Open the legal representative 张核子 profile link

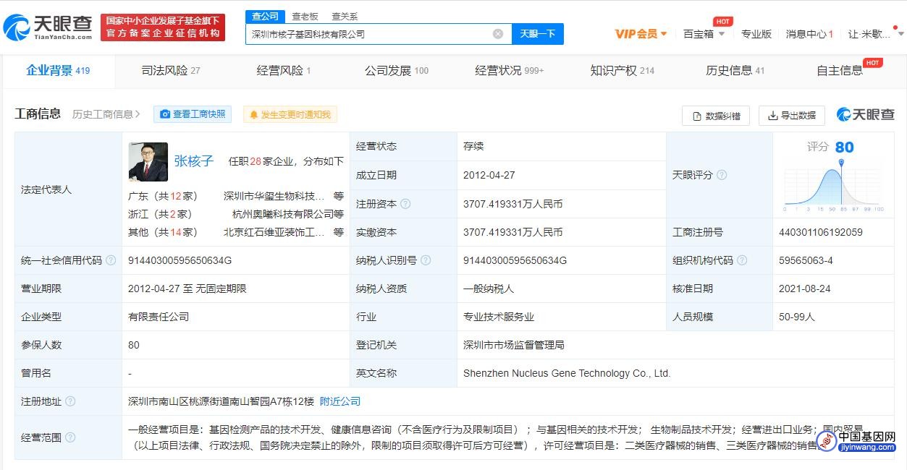click(x=194, y=161)
